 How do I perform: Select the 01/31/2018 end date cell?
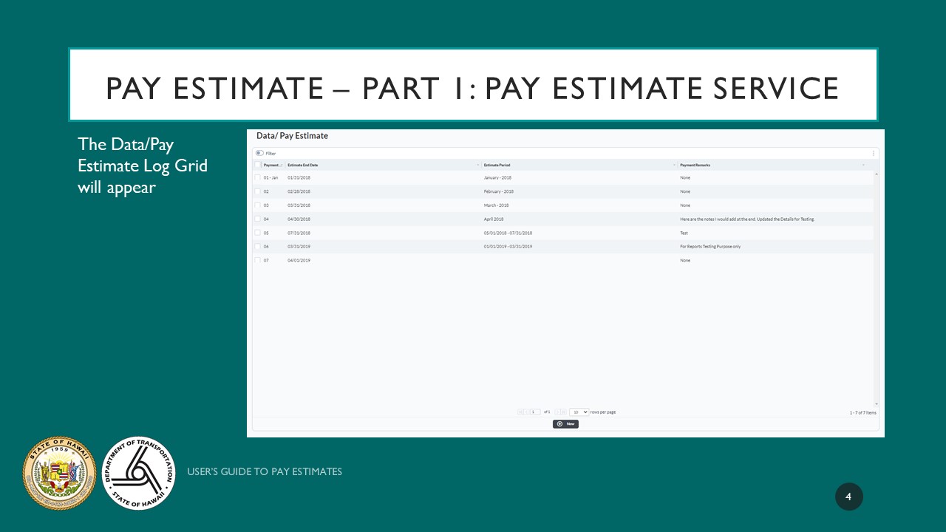click(299, 178)
